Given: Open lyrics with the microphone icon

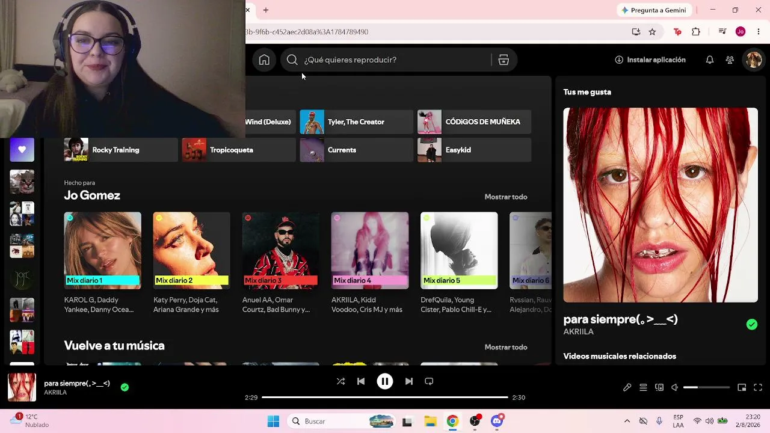Looking at the screenshot, I should click(627, 387).
